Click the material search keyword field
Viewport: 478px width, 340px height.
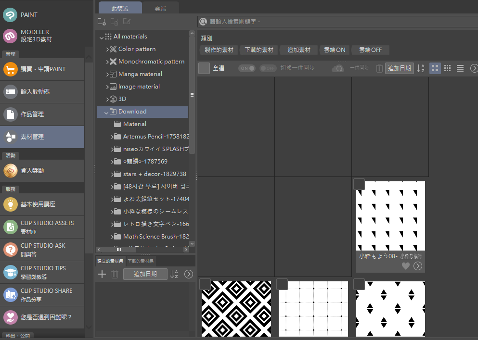tap(338, 22)
